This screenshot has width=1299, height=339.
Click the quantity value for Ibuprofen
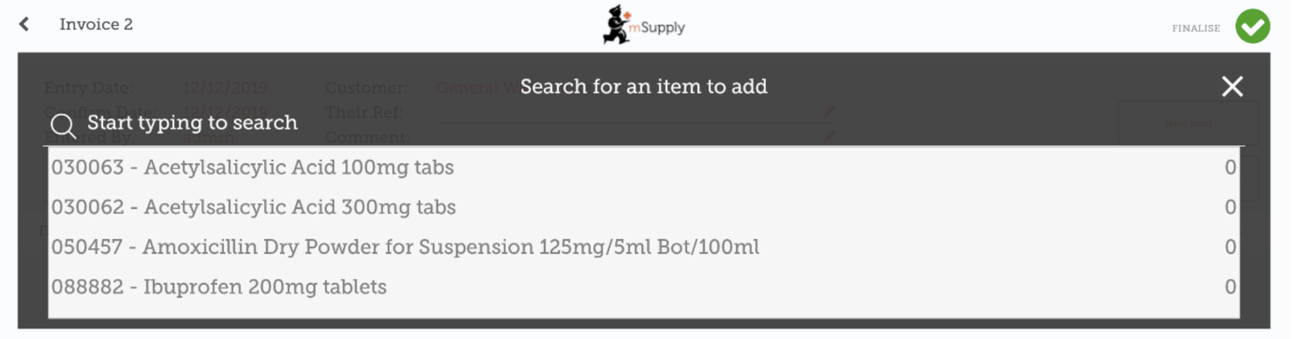pos(1230,287)
